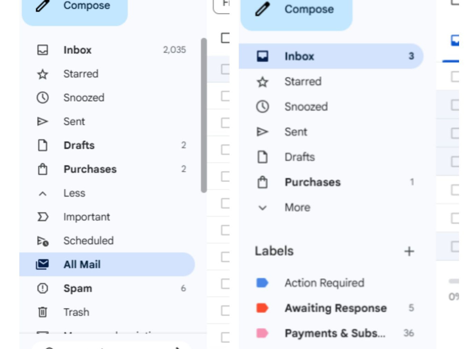Viewport: 467px width, 349px height.
Task: Click the Sent text in left sidebar
Action: 74,122
